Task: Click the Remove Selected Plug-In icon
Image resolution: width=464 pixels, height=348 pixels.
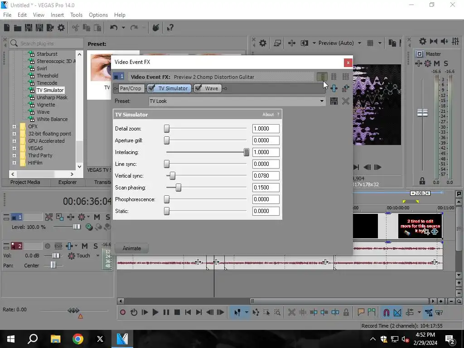Action: [345, 88]
